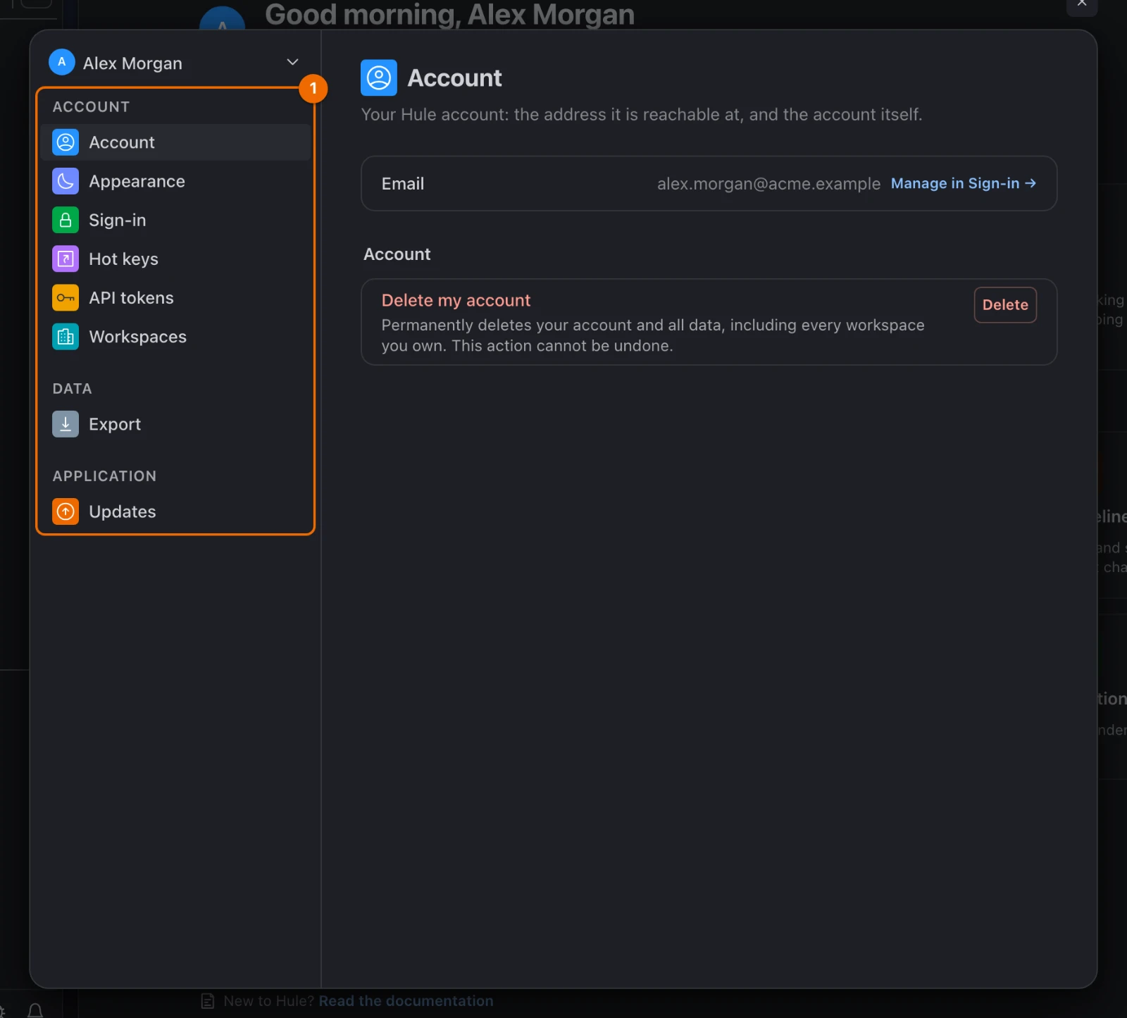Open Read the documentation link
1127x1018 pixels.
click(x=406, y=1001)
